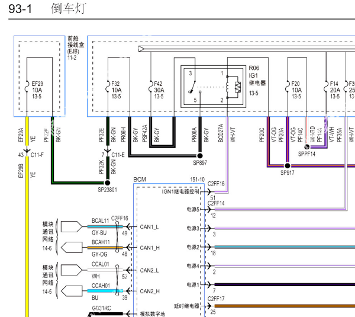This screenshot has width=355, height=317.
Task: Click the PSF42A wire label
Action: [x=144, y=133]
